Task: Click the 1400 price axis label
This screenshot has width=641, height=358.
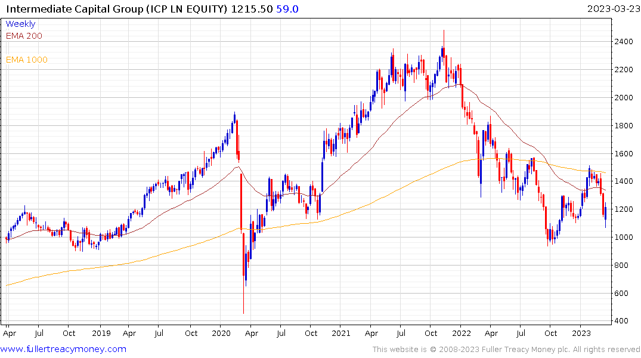Action: pos(624,181)
